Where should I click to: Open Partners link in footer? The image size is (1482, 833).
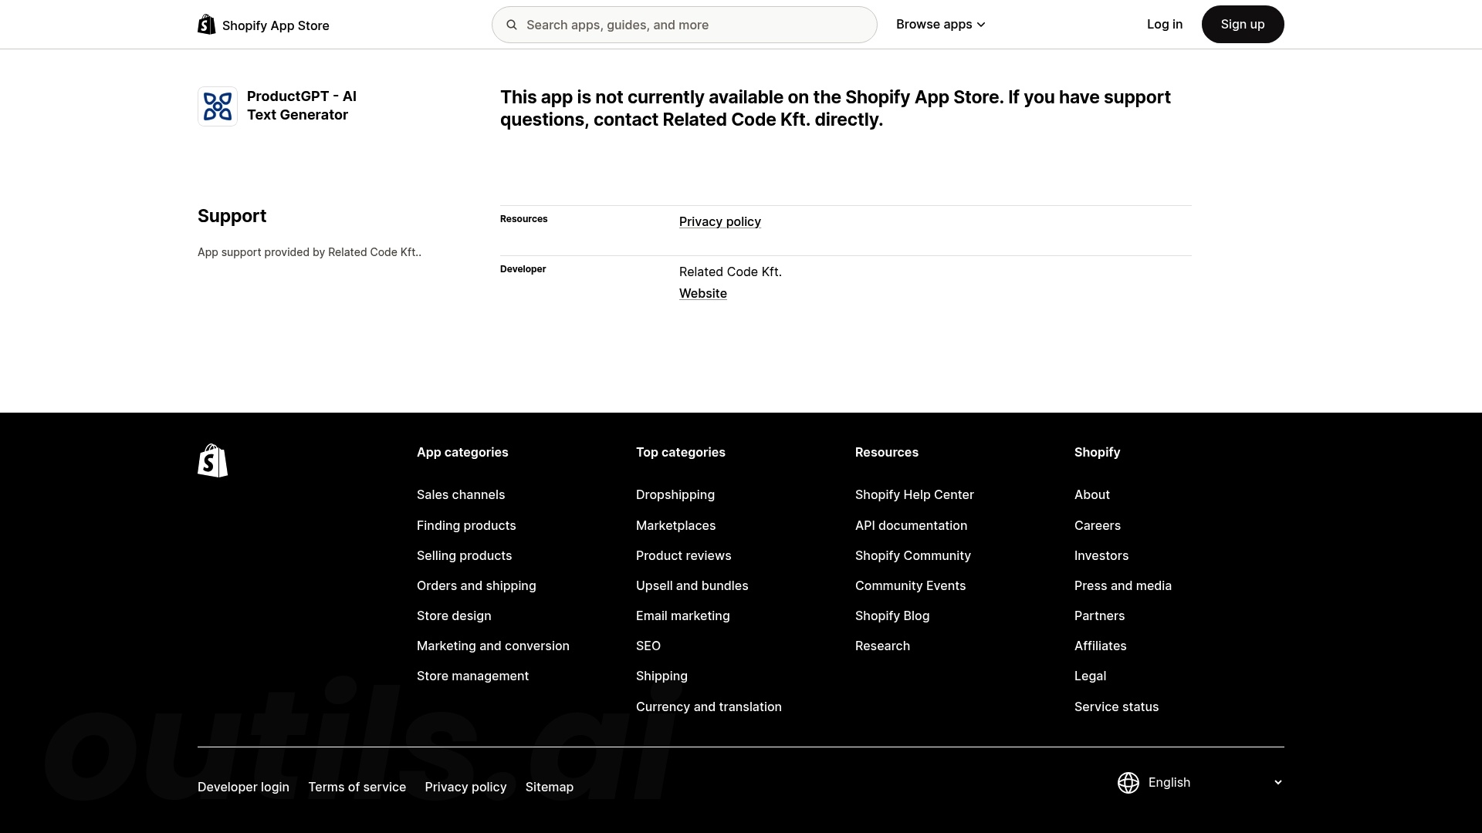(x=1099, y=616)
